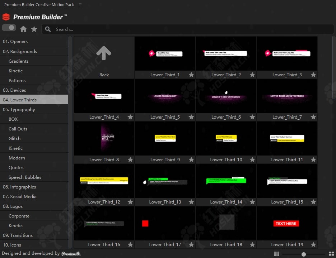Image resolution: width=336 pixels, height=258 pixels.
Task: Click the star next to Lower_Third_17
Action: (191, 244)
